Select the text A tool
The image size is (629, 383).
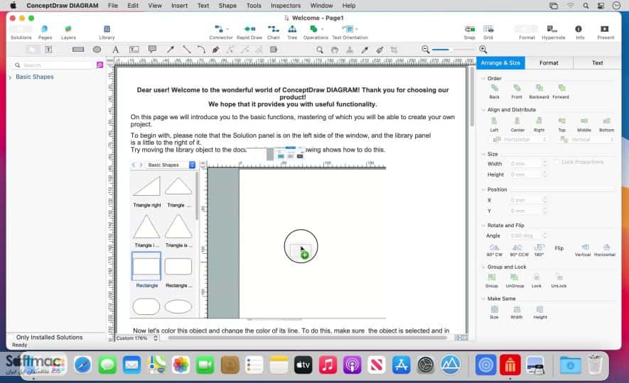click(x=116, y=50)
